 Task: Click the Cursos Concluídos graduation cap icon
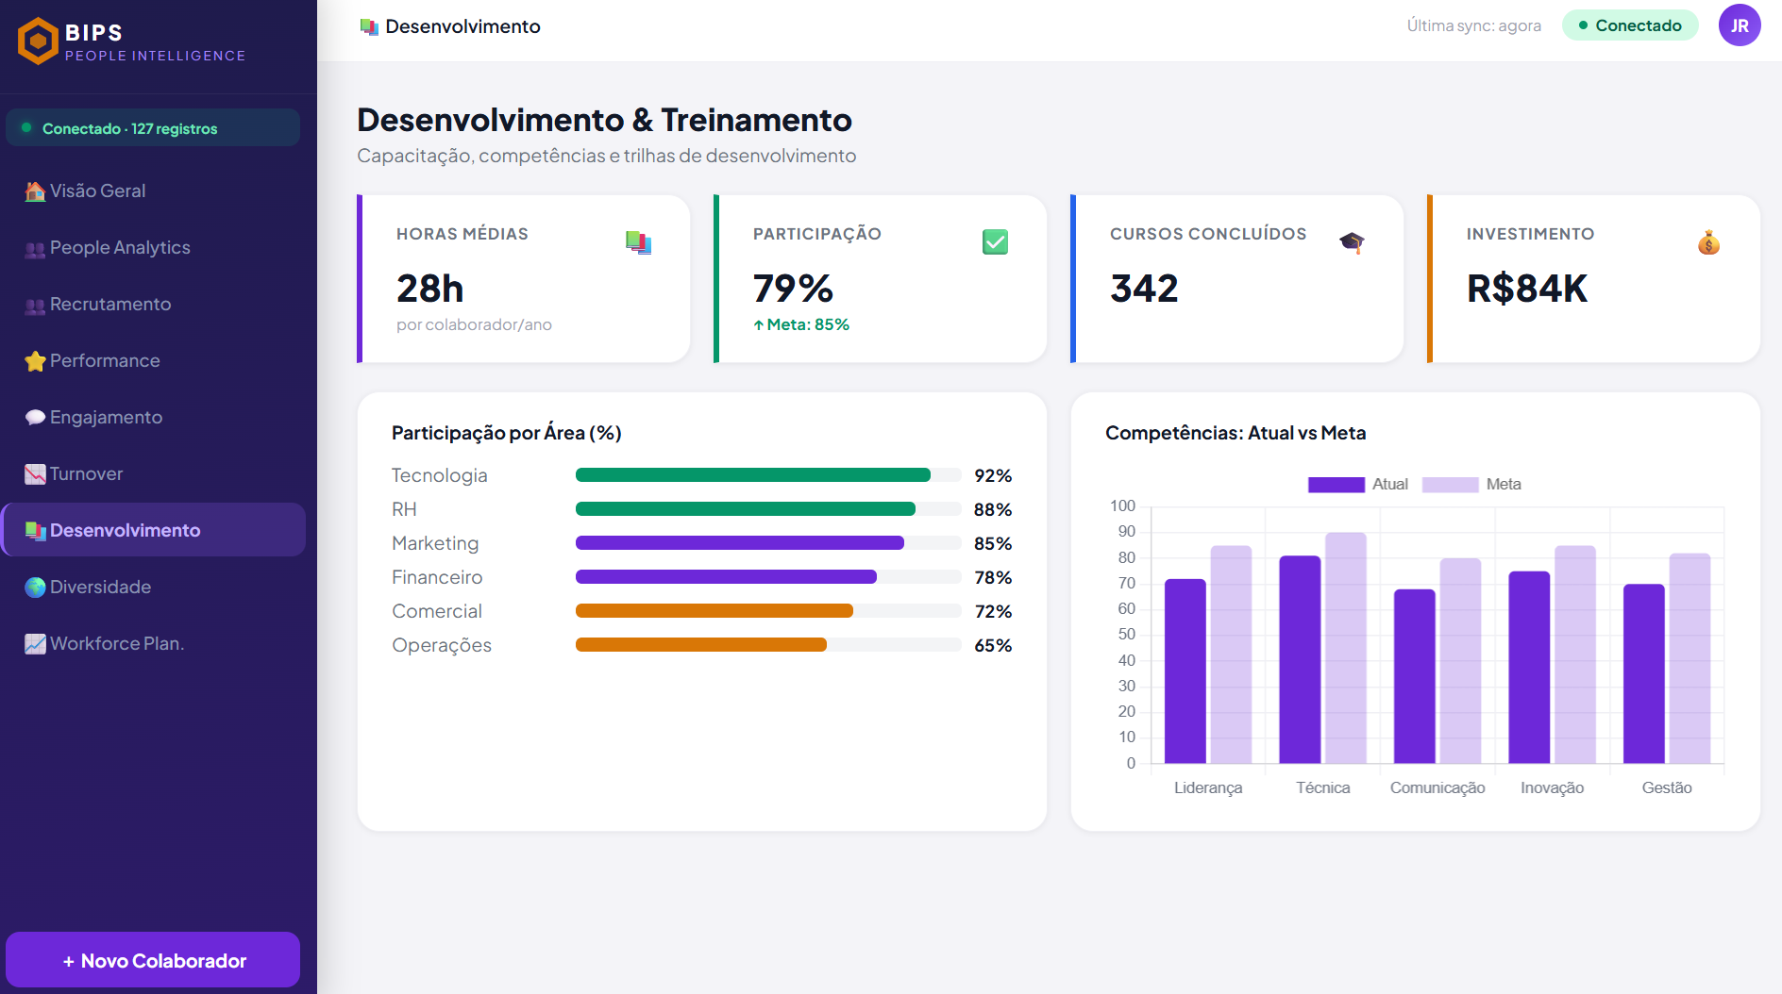1352,242
